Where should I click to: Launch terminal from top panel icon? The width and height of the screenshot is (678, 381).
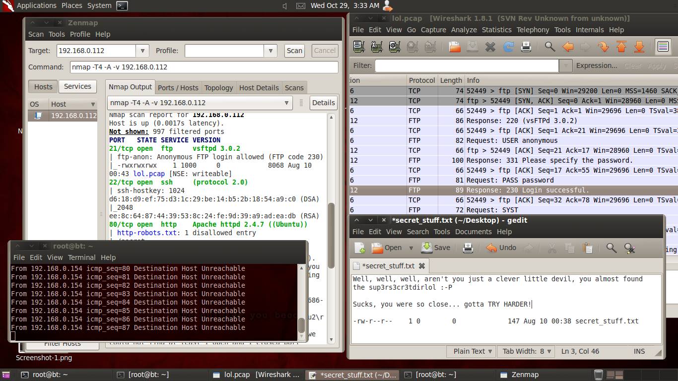[x=122, y=6]
